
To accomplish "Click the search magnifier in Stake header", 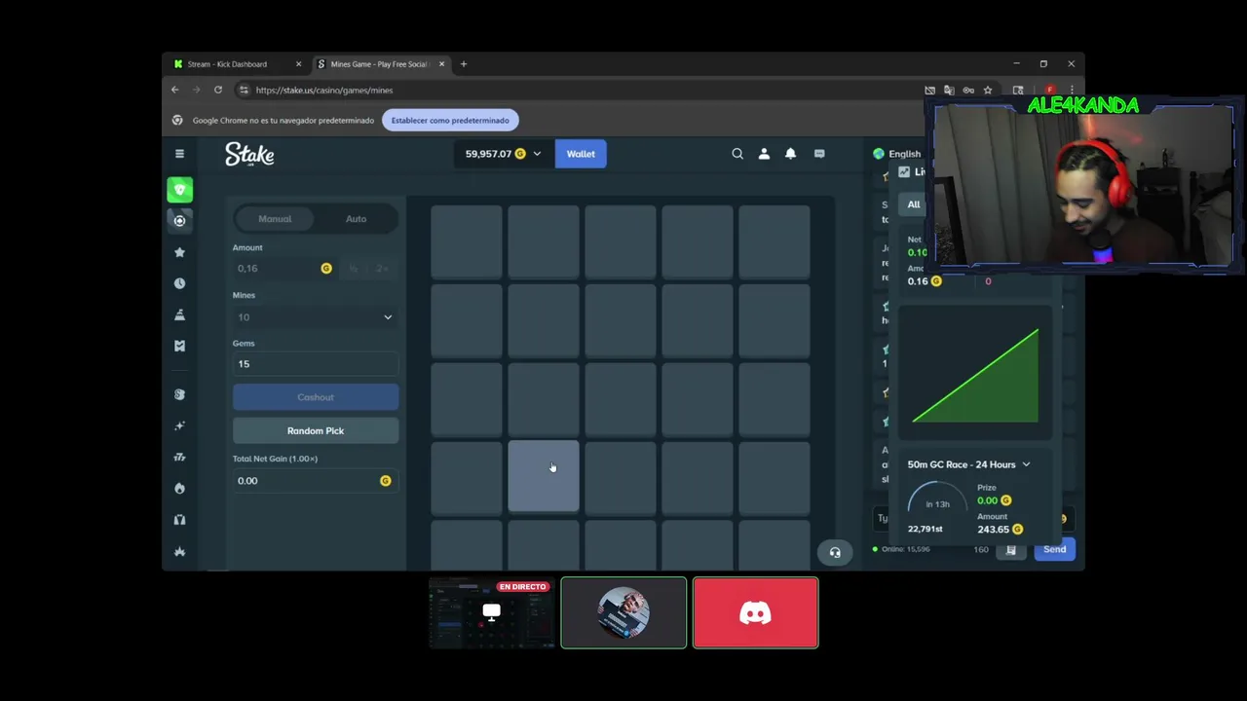I will pos(737,154).
